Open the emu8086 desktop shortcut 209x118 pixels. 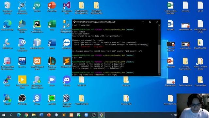pos(52,100)
